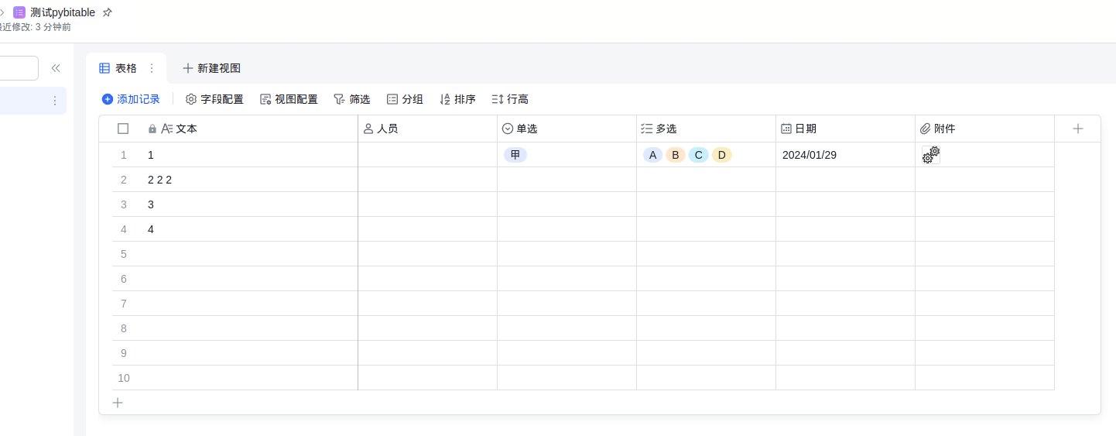Add new column with plus icon

pos(1077,129)
